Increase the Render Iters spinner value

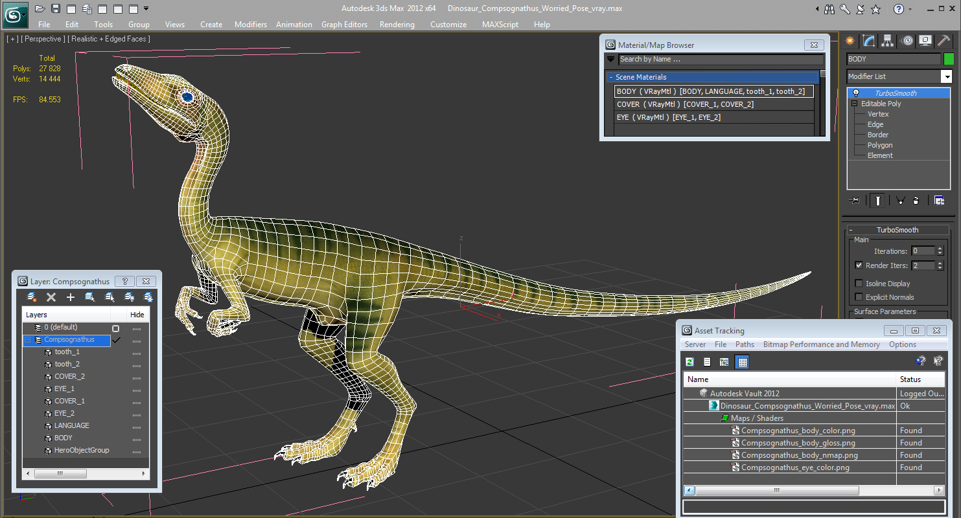pyautogui.click(x=940, y=263)
